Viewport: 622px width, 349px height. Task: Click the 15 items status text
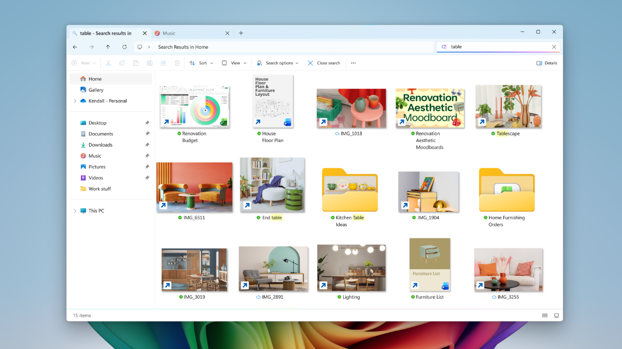tap(82, 316)
